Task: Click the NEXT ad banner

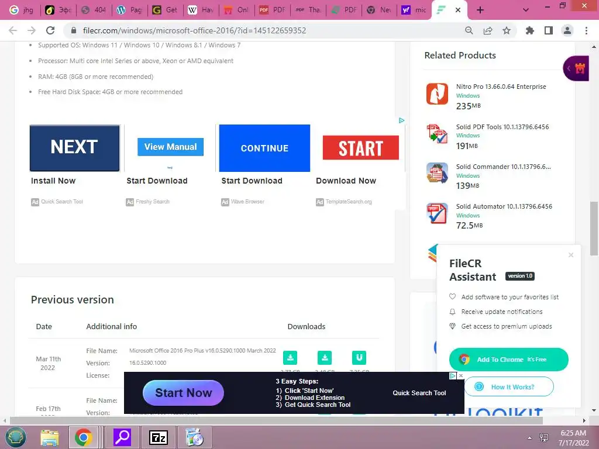Action: click(74, 148)
